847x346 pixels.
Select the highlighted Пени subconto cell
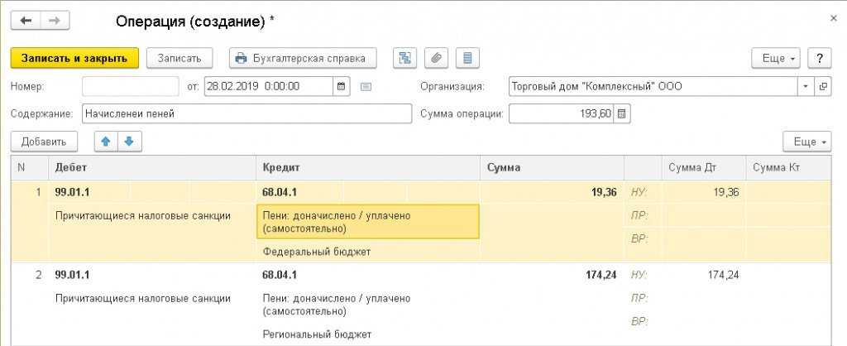(x=367, y=221)
